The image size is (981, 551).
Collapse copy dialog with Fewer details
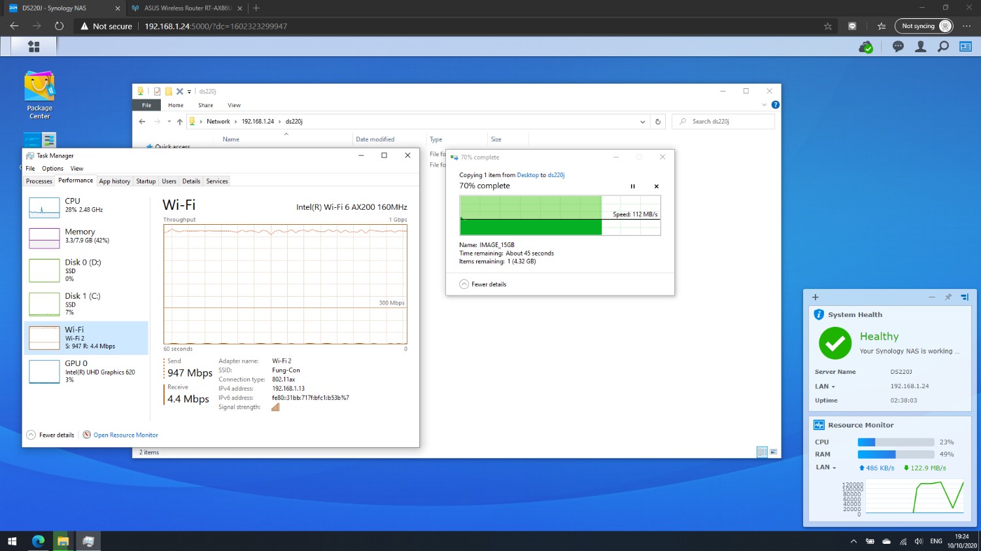(483, 284)
